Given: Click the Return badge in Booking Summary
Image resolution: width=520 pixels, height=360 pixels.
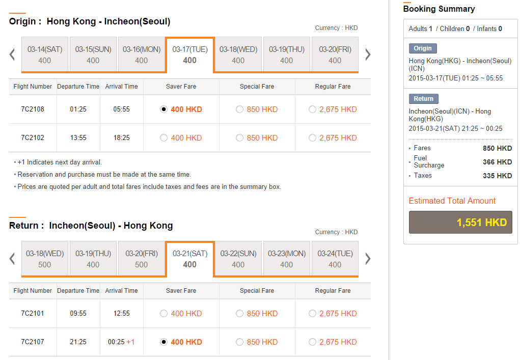Looking at the screenshot, I should pyautogui.click(x=423, y=99).
